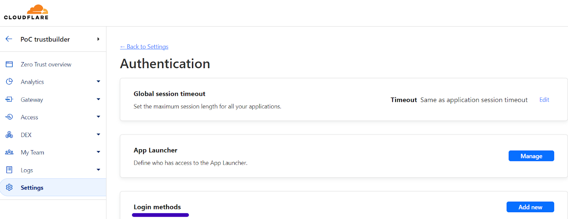Click the My Team people icon
Viewport: 568px width, 219px height.
coord(9,152)
